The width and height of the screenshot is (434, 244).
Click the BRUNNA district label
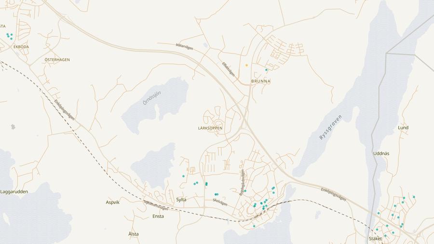click(x=260, y=81)
